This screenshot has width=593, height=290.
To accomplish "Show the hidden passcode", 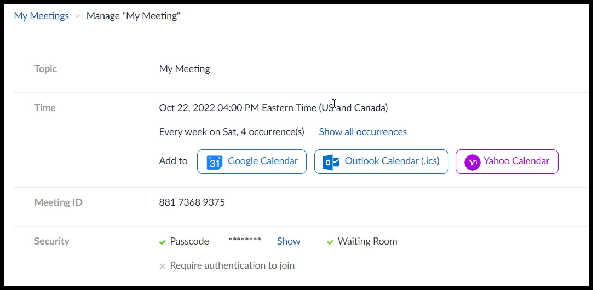I will click(289, 241).
